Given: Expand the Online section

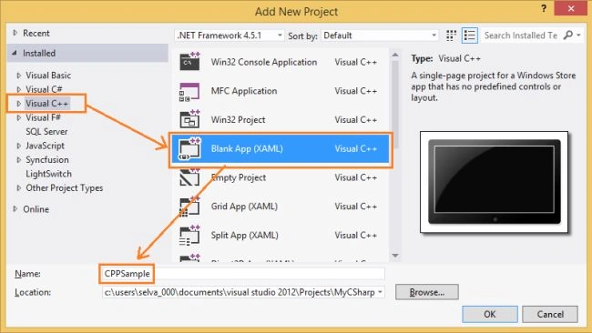Looking at the screenshot, I should pos(15,209).
